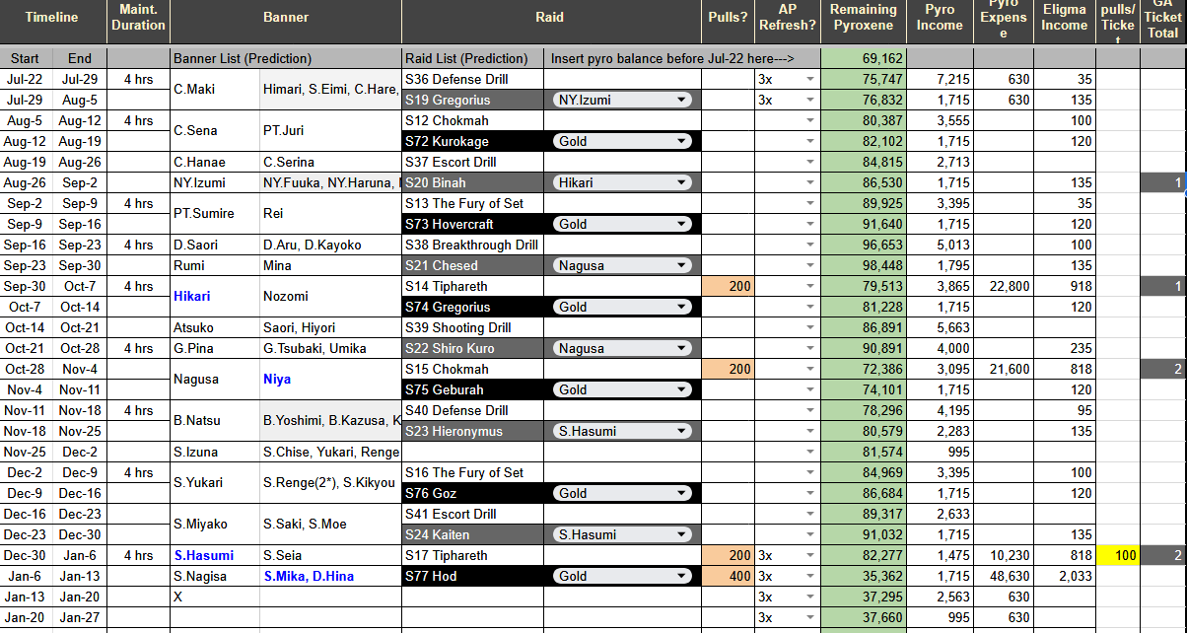The width and height of the screenshot is (1187, 633).
Task: Open the Gold dropdown for S73 Hovercraft
Action: (x=622, y=224)
